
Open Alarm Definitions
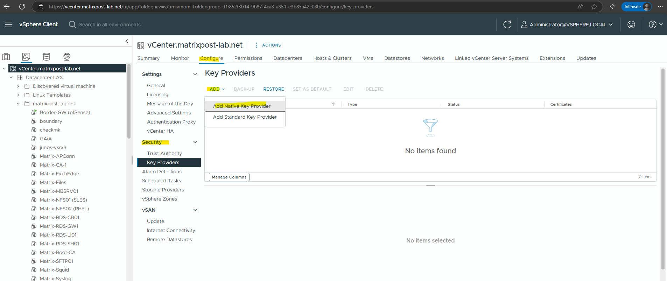pos(162,171)
